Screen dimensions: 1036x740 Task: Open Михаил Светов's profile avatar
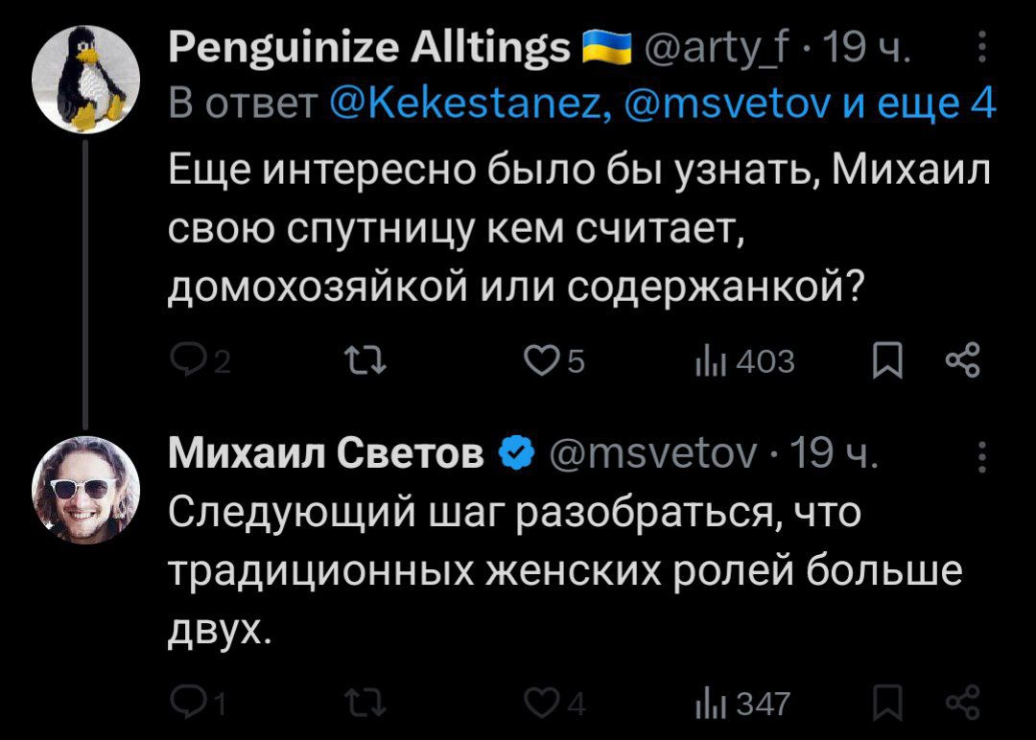85,489
